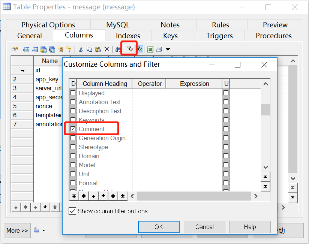Click the Paste toolbar icon
The height and width of the screenshot is (244, 309).
99,49
